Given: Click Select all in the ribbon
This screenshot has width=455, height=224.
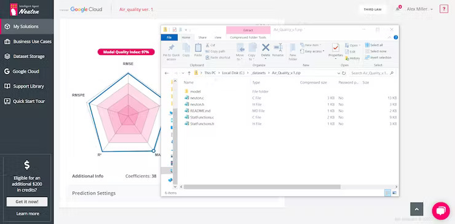Looking at the screenshot, I should pos(374,45).
